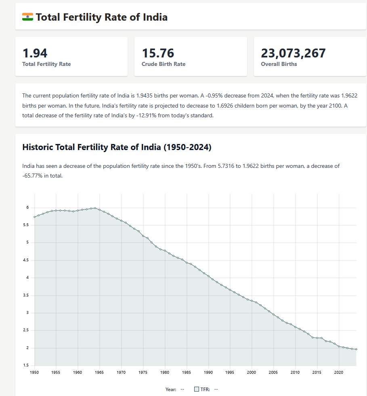Click the 1980 x-axis label
Image resolution: width=367 pixels, height=396 pixels.
pyautogui.click(x=165, y=372)
